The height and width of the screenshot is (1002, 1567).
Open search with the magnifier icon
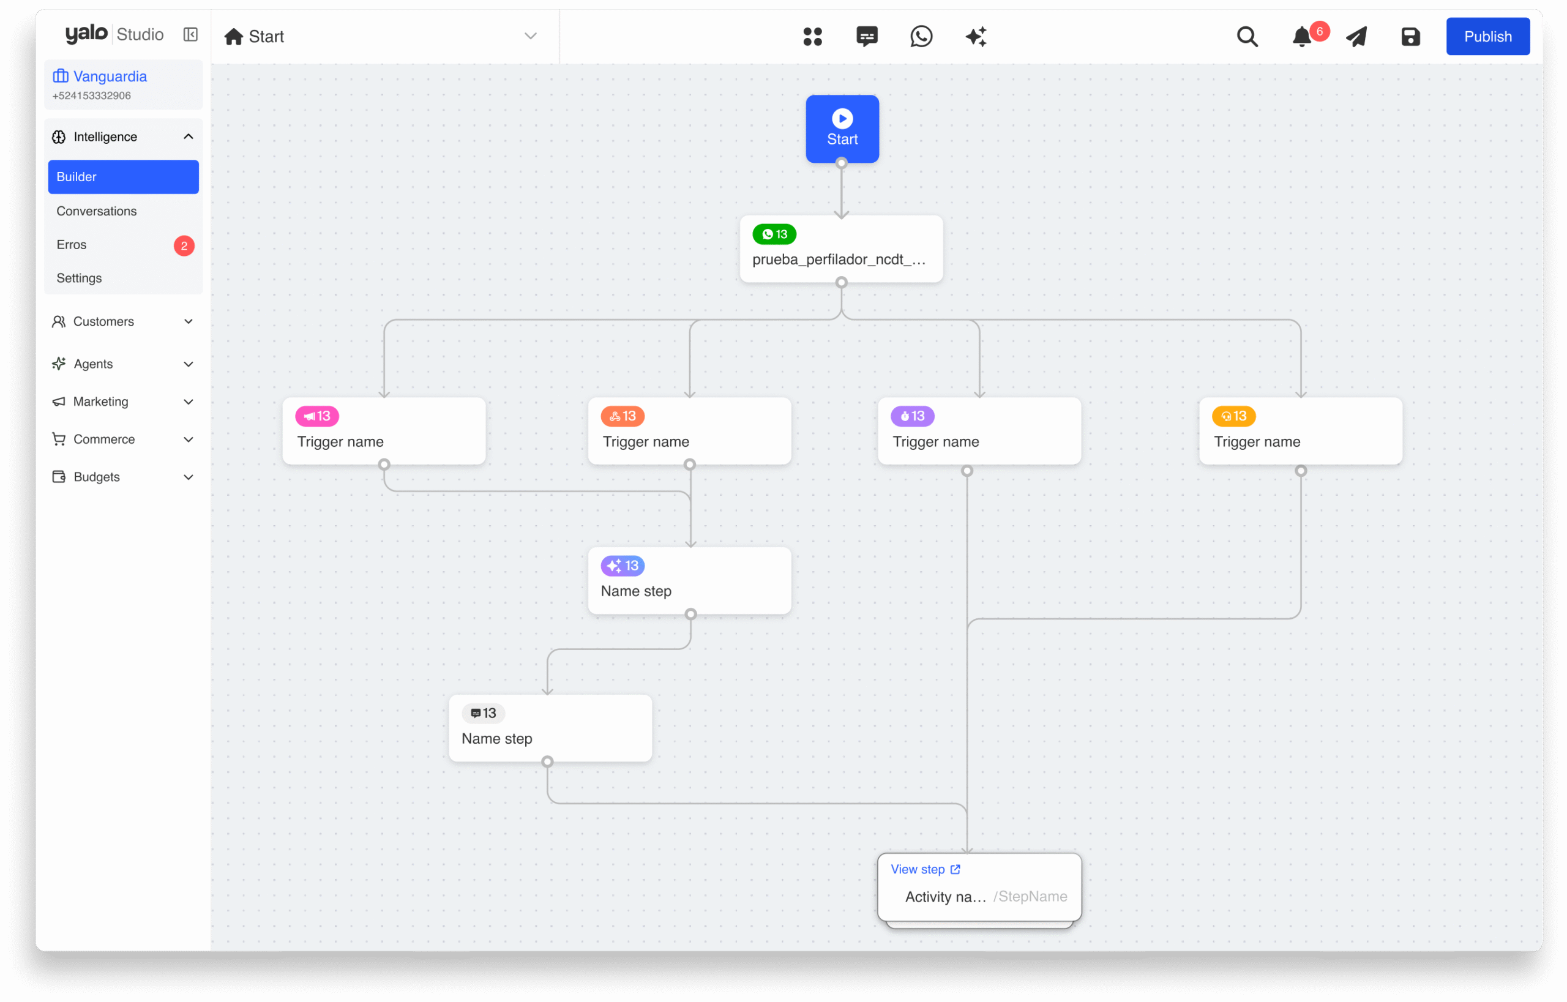pos(1247,37)
